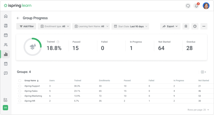The image size is (214, 115).
Task: Open the Start Date filter dropdown
Action: 130,26
